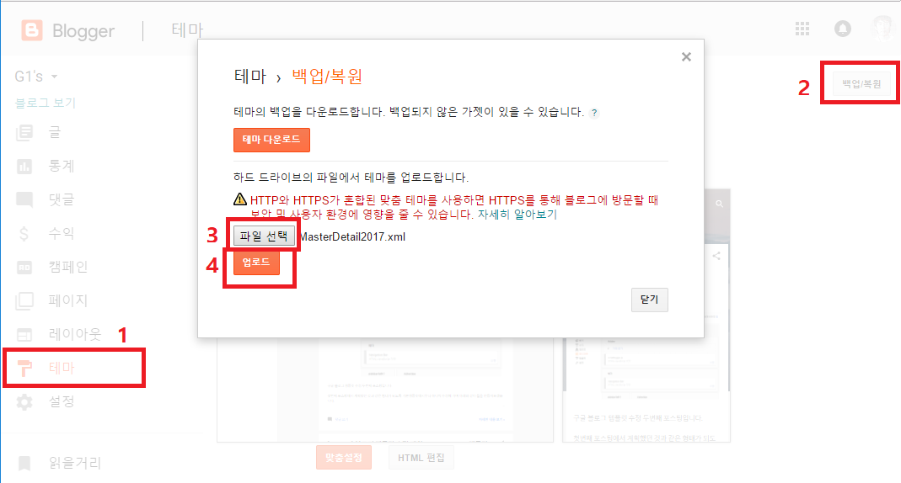Click the 파일 선택 file chooser button

(x=265, y=236)
